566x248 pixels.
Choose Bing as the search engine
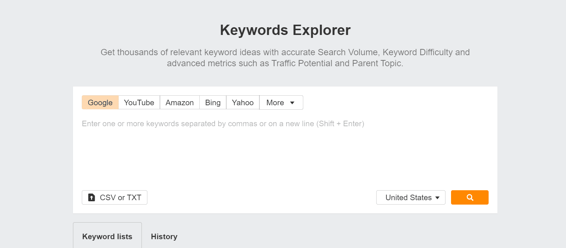(x=213, y=103)
